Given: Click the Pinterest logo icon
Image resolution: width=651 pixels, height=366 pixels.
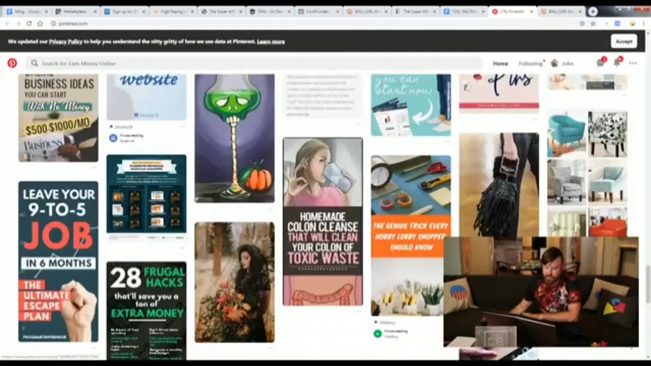Looking at the screenshot, I should point(12,63).
